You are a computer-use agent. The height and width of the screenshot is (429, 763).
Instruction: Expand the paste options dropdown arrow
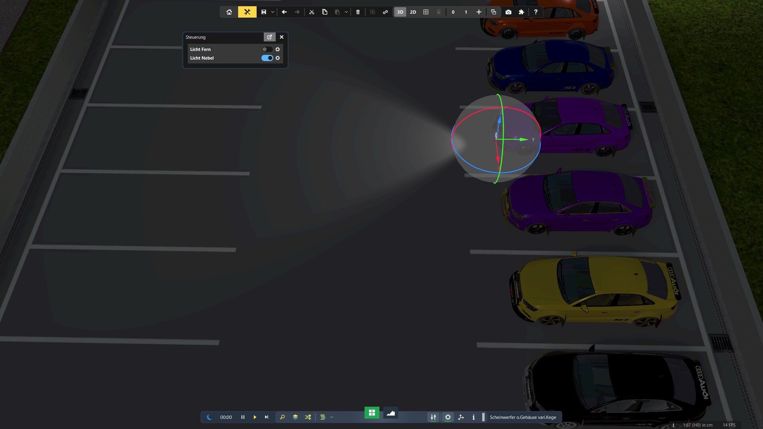tap(346, 12)
